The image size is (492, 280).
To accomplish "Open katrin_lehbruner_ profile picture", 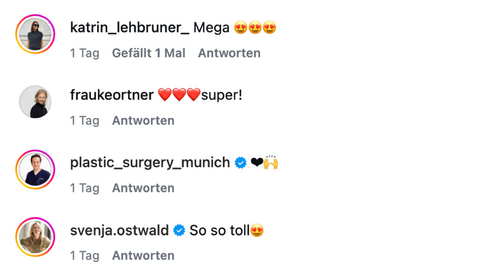I will tap(35, 34).
